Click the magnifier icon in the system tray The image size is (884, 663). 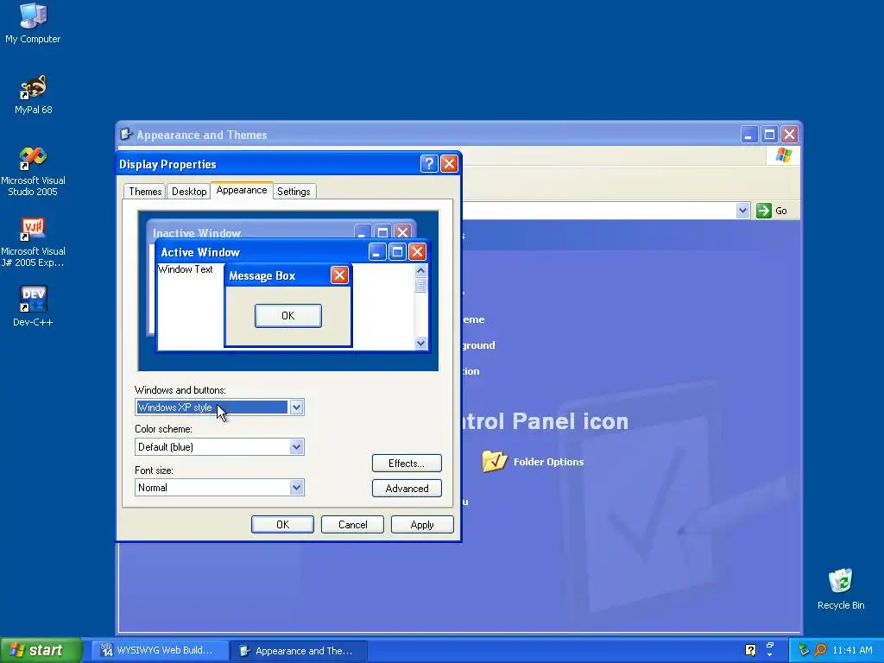[820, 650]
